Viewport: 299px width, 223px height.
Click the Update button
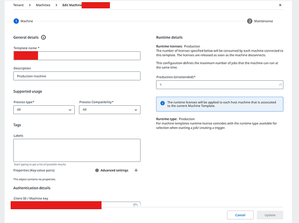(270, 215)
